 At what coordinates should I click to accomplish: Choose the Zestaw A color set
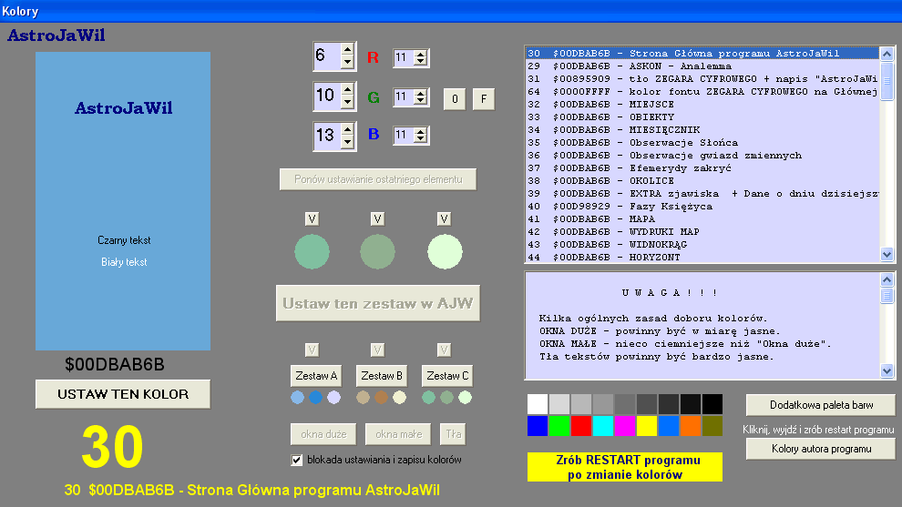[x=316, y=375]
